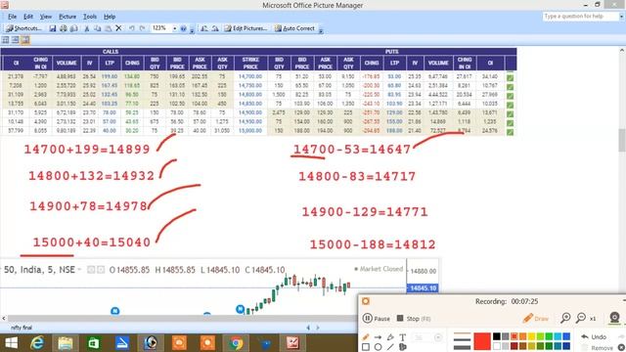Open the Picture menu

click(67, 17)
